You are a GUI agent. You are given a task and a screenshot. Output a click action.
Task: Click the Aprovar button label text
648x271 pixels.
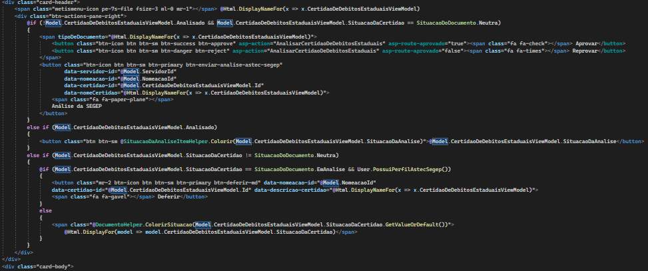coord(587,43)
